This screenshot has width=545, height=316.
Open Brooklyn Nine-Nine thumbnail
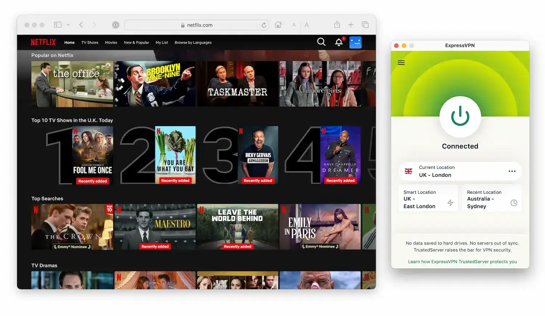(x=155, y=84)
